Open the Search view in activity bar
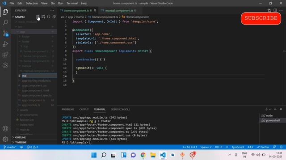The height and width of the screenshot is (160, 286). click(5, 23)
